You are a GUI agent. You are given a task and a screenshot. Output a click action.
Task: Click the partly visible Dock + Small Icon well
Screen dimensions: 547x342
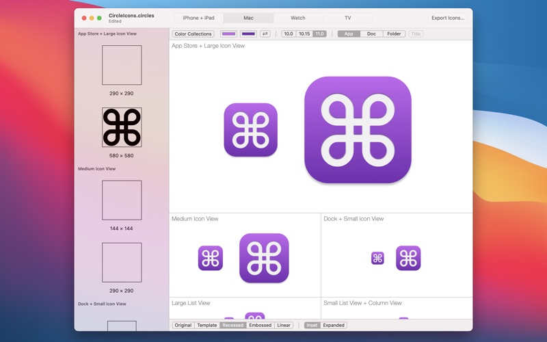point(122,326)
